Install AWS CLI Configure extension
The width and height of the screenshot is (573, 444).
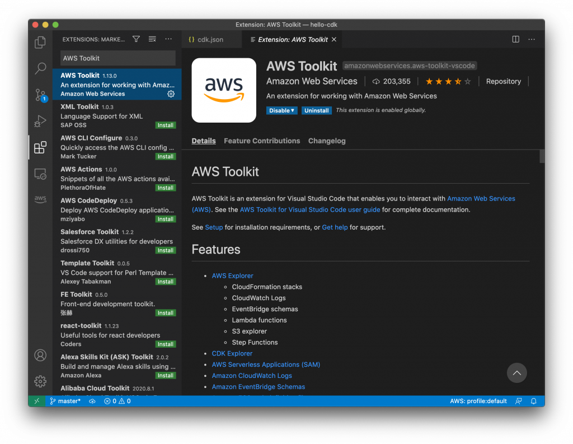tap(166, 157)
